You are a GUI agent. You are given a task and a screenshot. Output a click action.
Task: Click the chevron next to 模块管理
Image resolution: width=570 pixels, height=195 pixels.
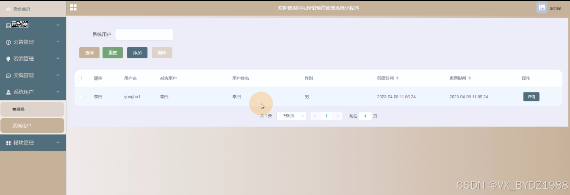tap(58, 142)
